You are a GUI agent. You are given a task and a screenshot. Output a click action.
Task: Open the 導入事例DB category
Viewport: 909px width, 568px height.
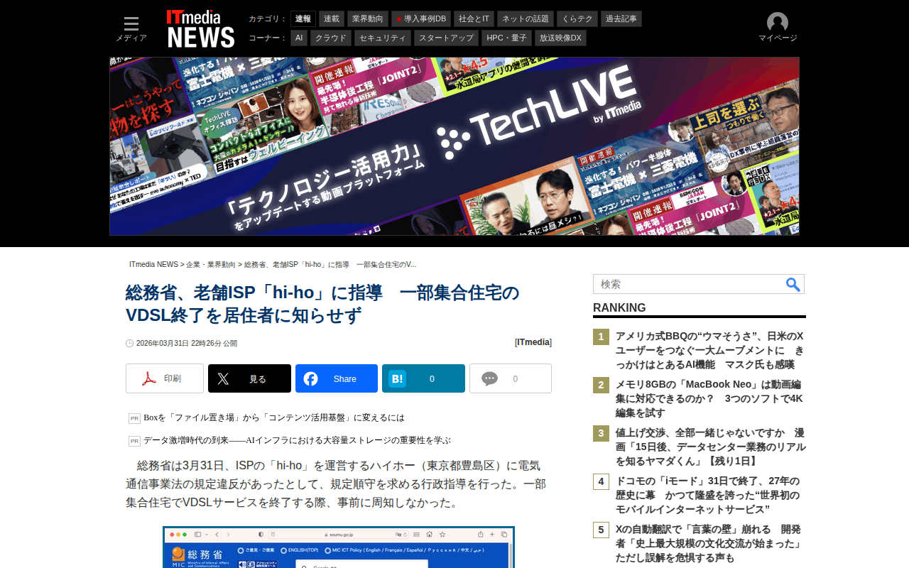[421, 18]
